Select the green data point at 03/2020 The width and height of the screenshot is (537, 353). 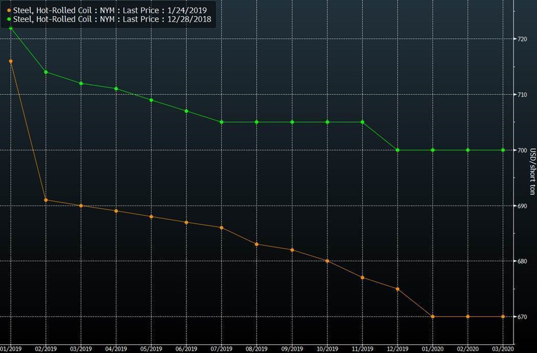click(503, 150)
